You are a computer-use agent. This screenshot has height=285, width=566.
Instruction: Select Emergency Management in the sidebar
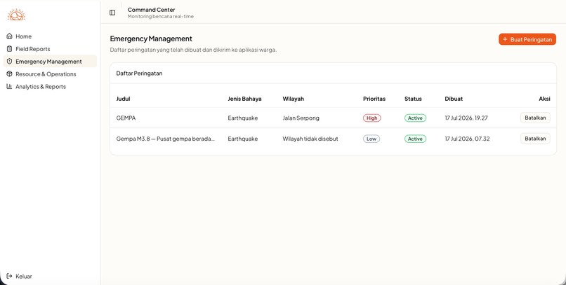(x=50, y=61)
